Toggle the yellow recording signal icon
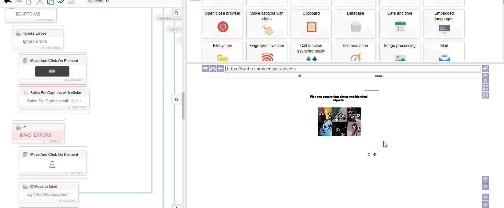Image resolution: width=504 pixels, height=208 pixels. point(485,78)
